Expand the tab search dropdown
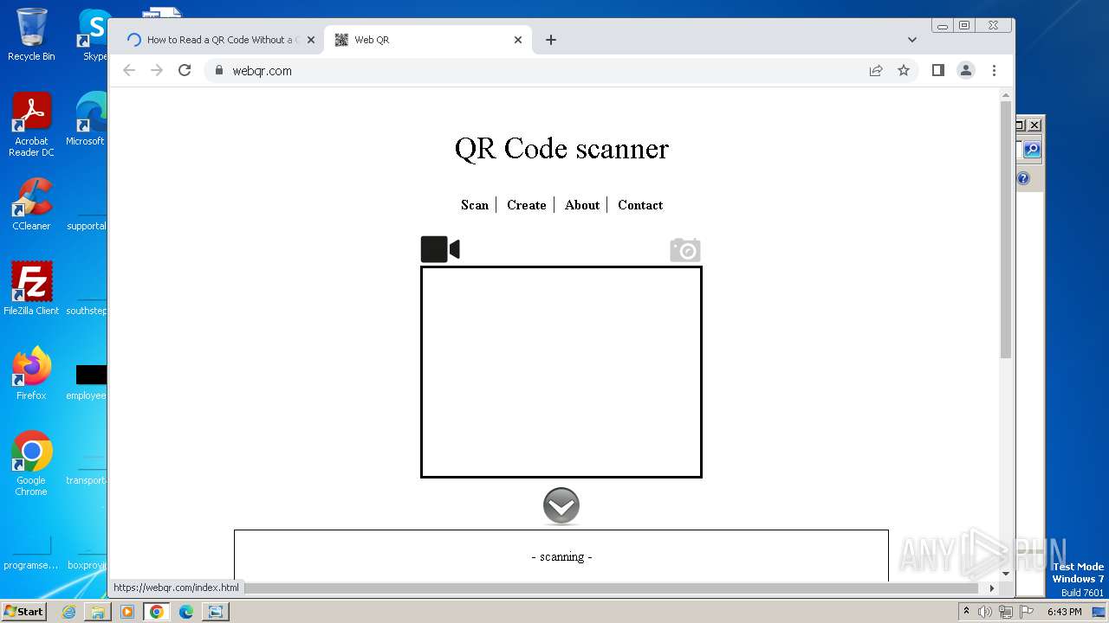1109x623 pixels. tap(912, 40)
